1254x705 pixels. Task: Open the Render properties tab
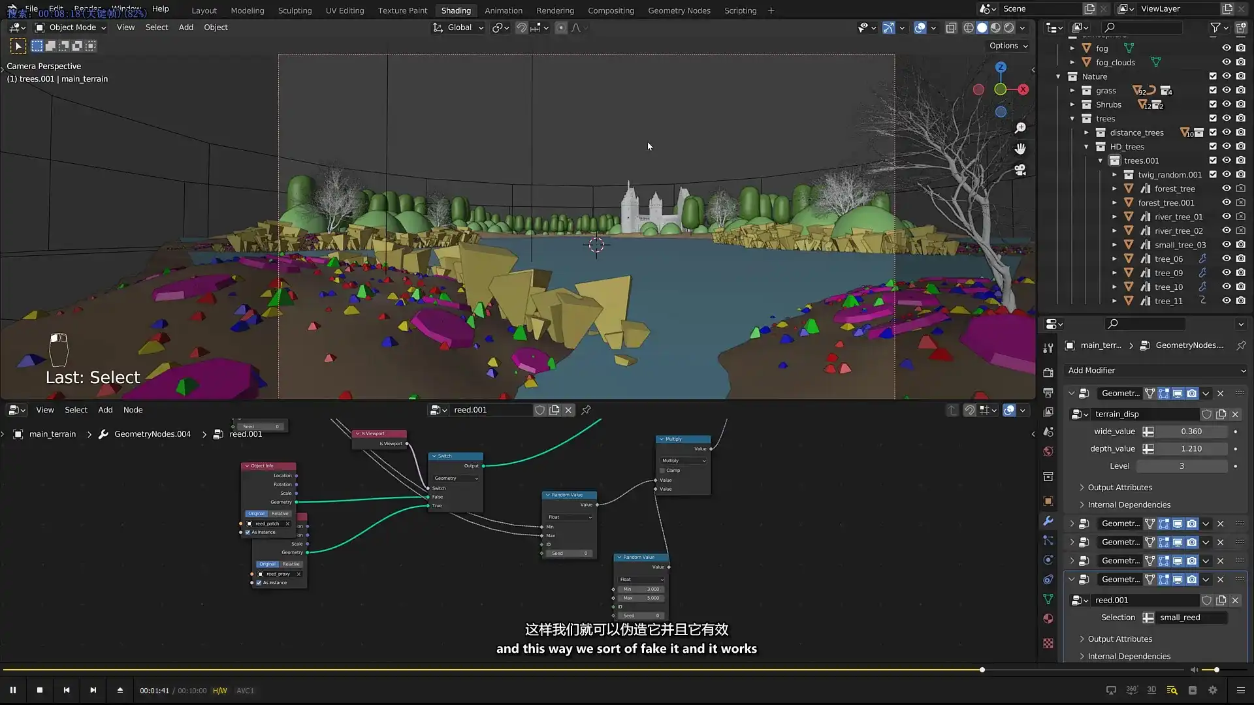pyautogui.click(x=1048, y=372)
